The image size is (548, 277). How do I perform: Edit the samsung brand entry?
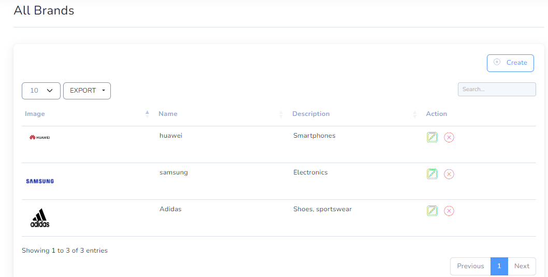(x=432, y=174)
